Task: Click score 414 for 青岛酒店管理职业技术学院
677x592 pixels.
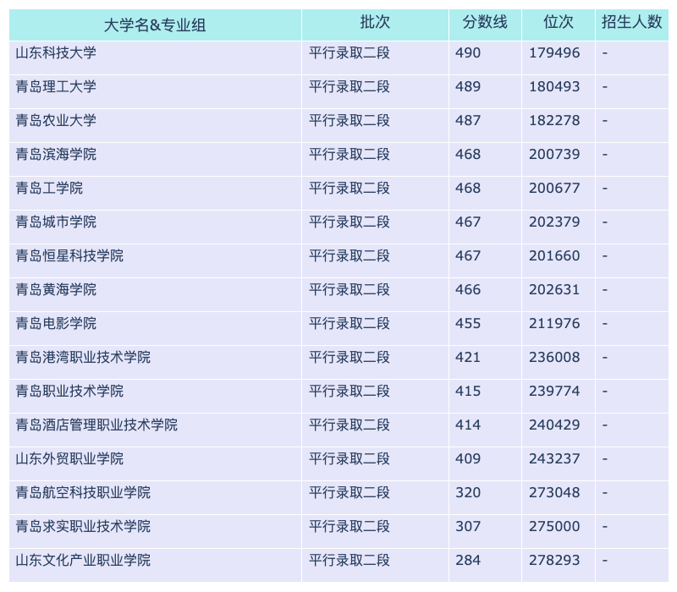Action: click(x=468, y=425)
